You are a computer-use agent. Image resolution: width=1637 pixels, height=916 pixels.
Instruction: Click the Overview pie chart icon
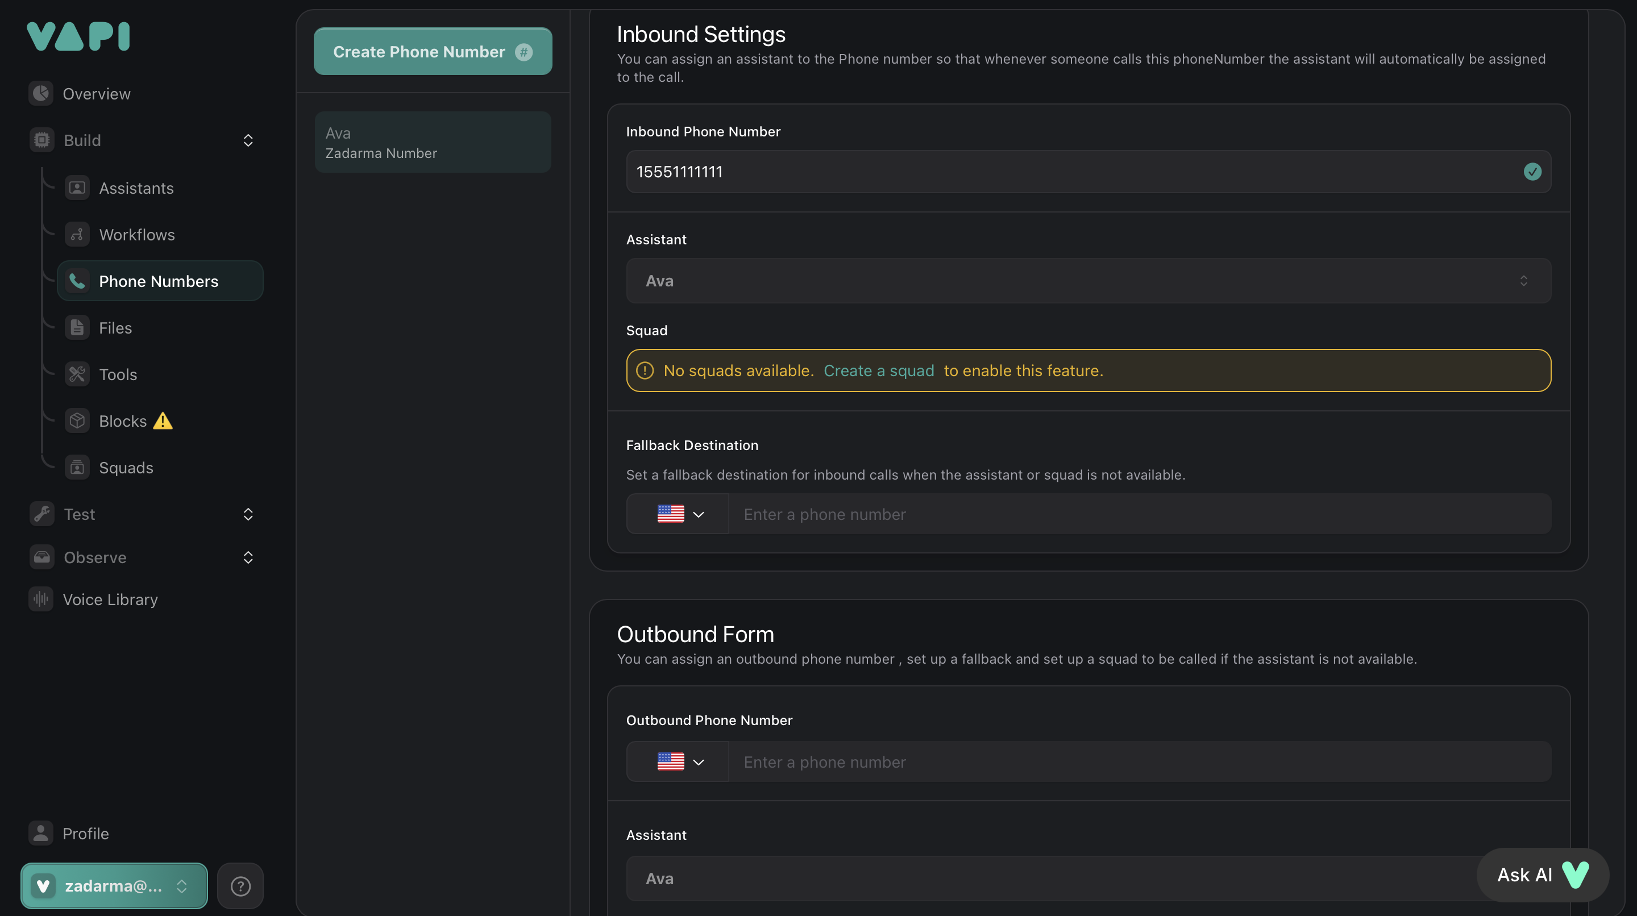[41, 93]
